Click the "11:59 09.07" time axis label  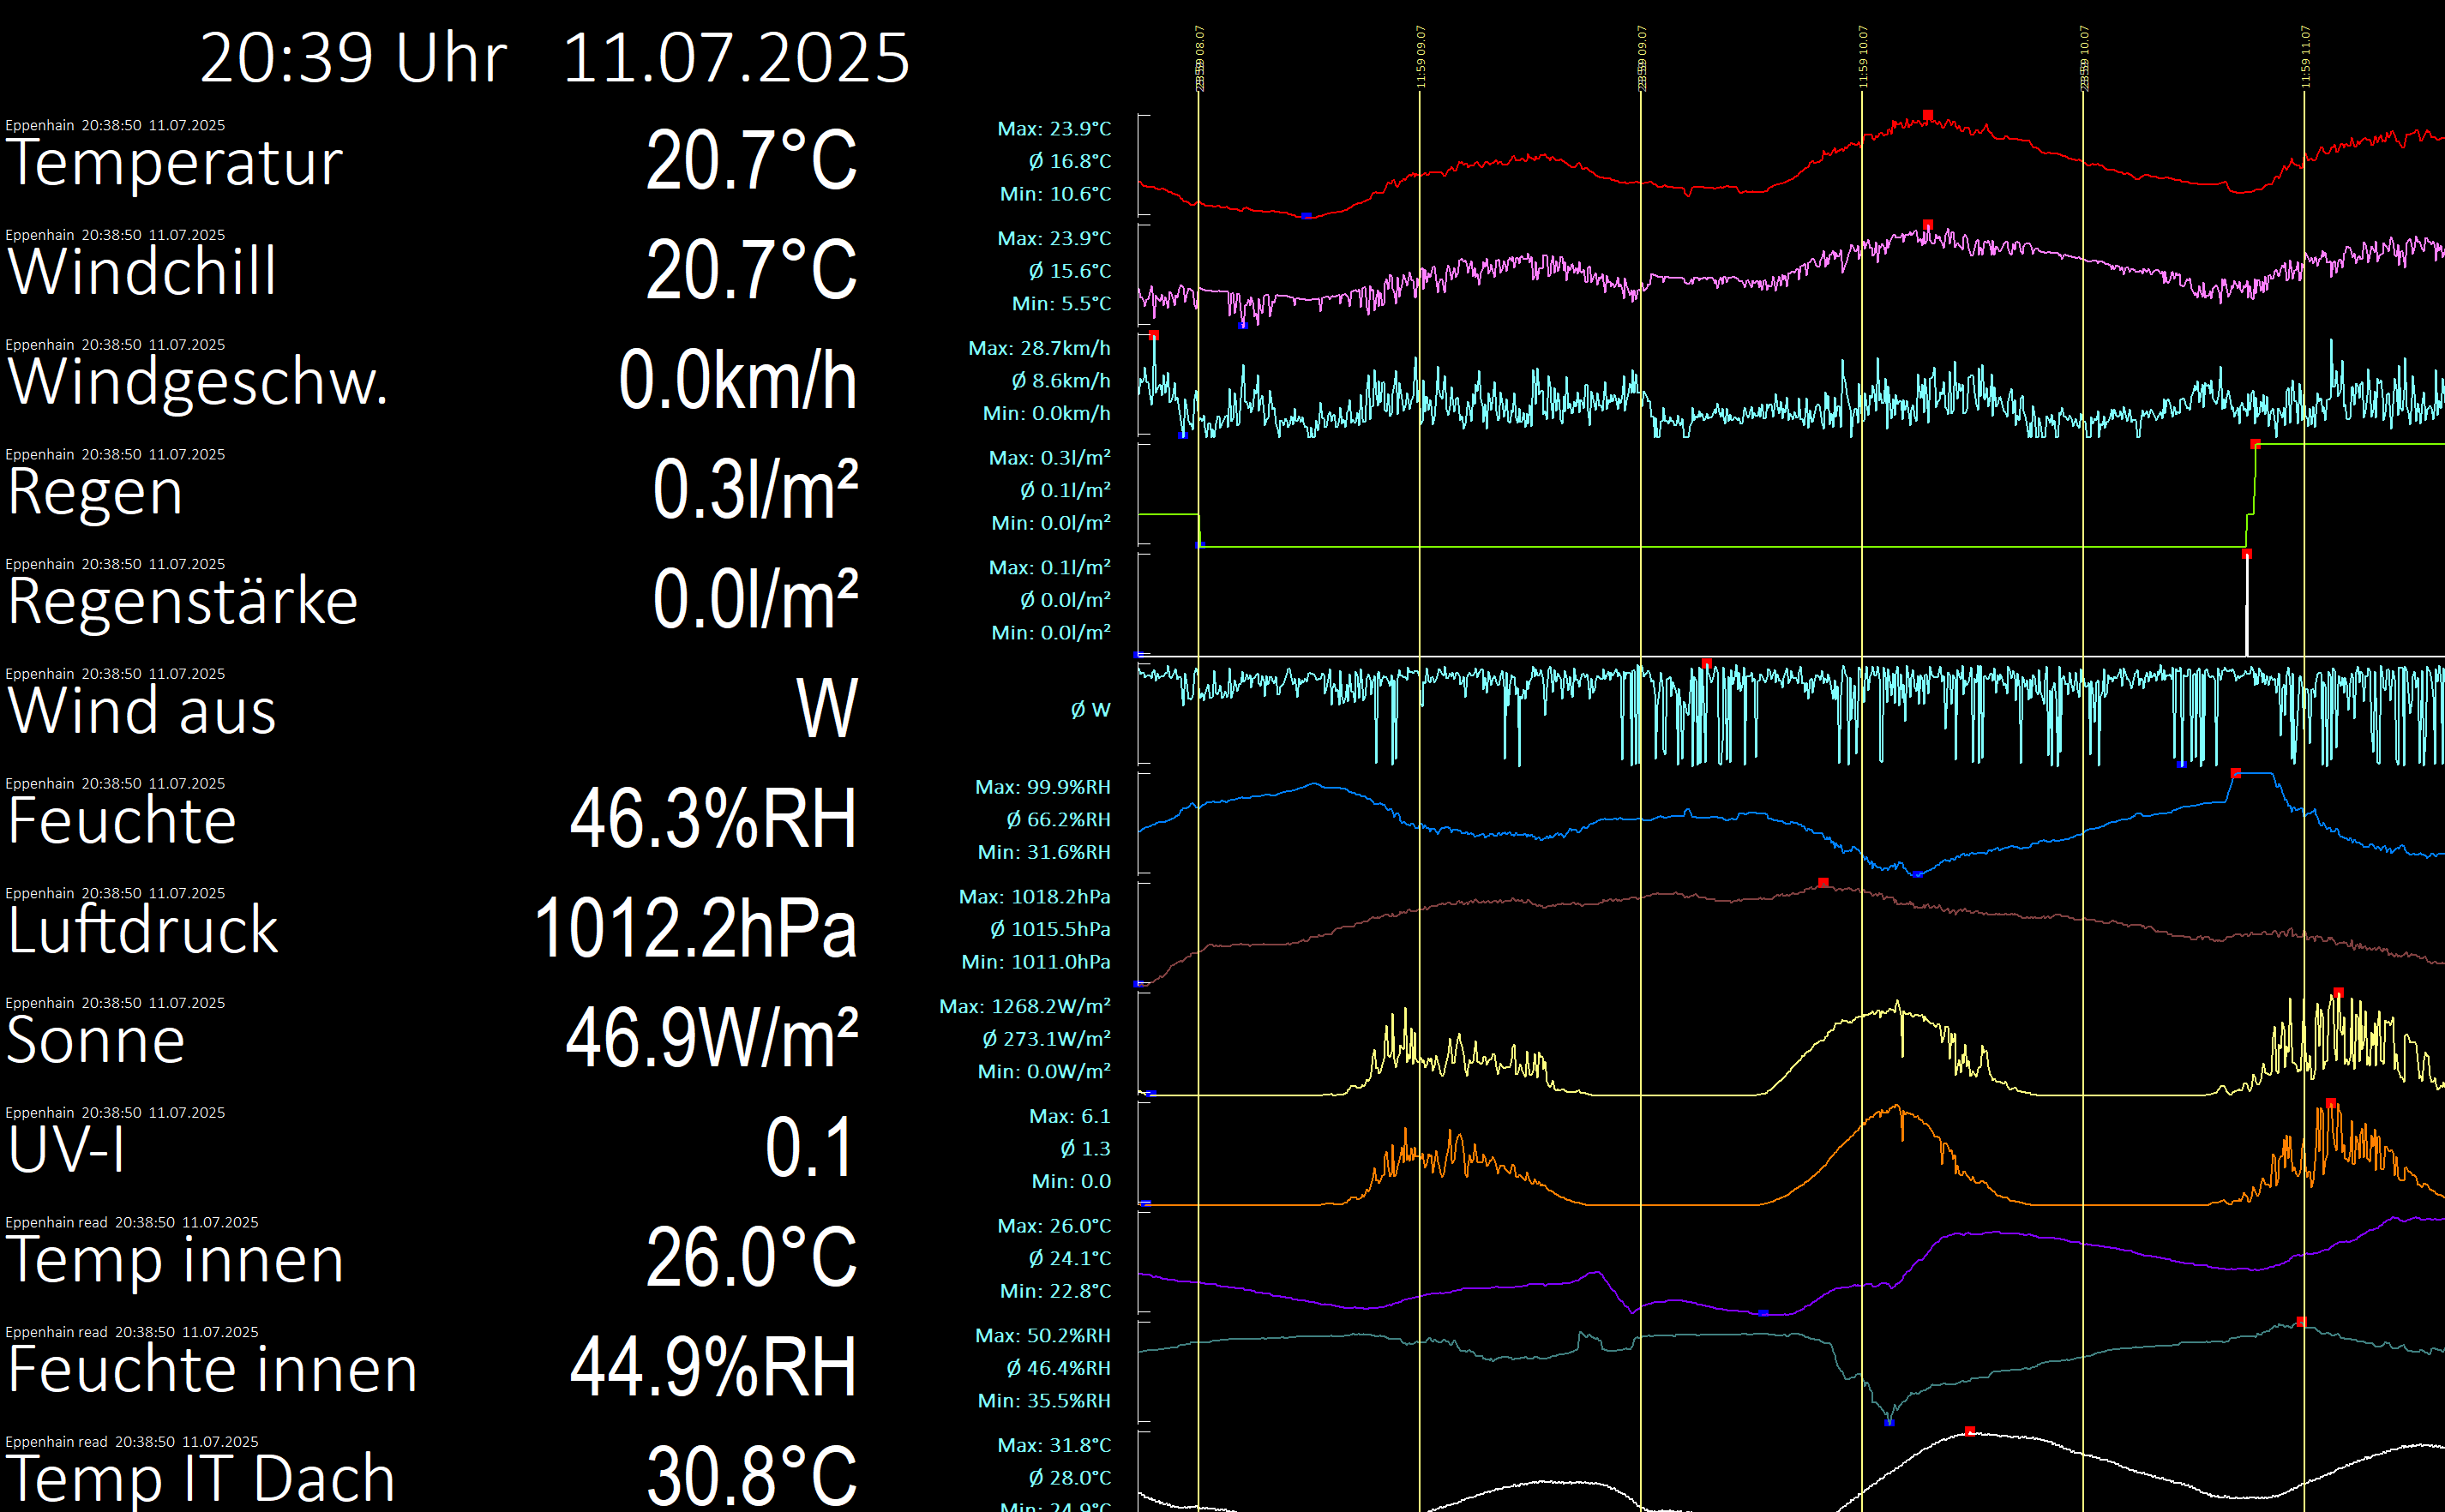tap(1421, 57)
